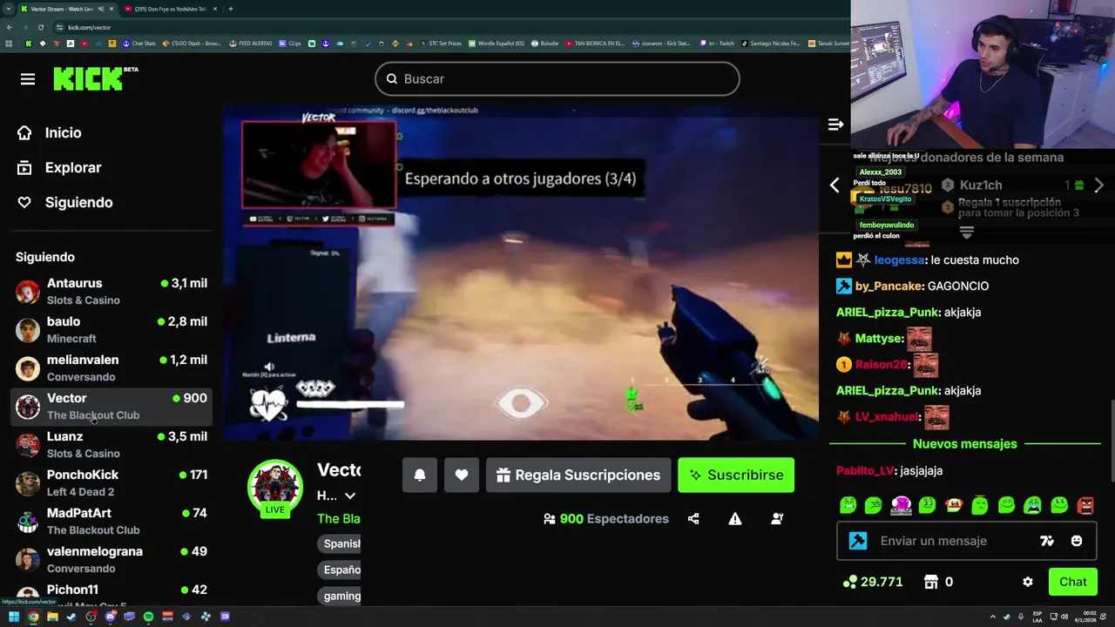Click by_Pancake username in chat
This screenshot has width=1115, height=627.
889,286
